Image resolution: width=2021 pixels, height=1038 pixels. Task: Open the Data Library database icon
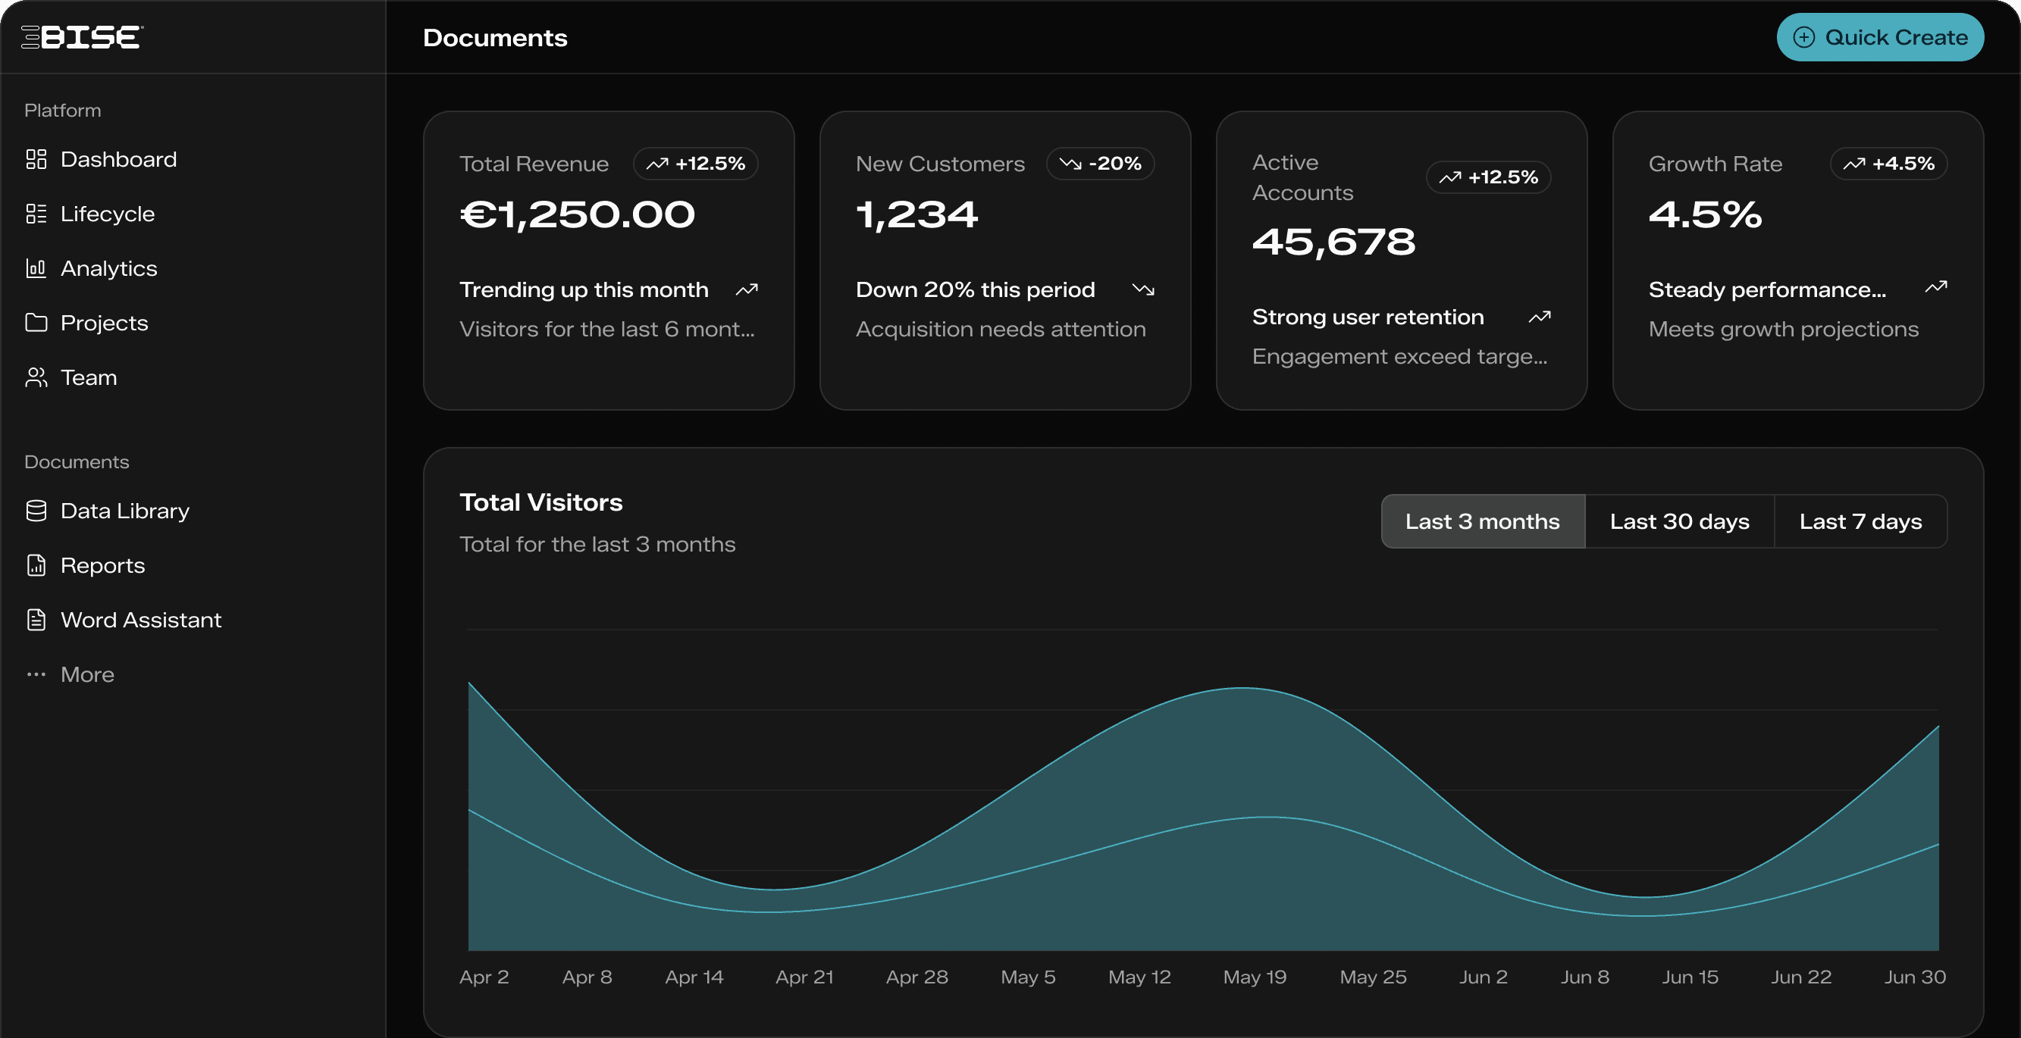[36, 511]
